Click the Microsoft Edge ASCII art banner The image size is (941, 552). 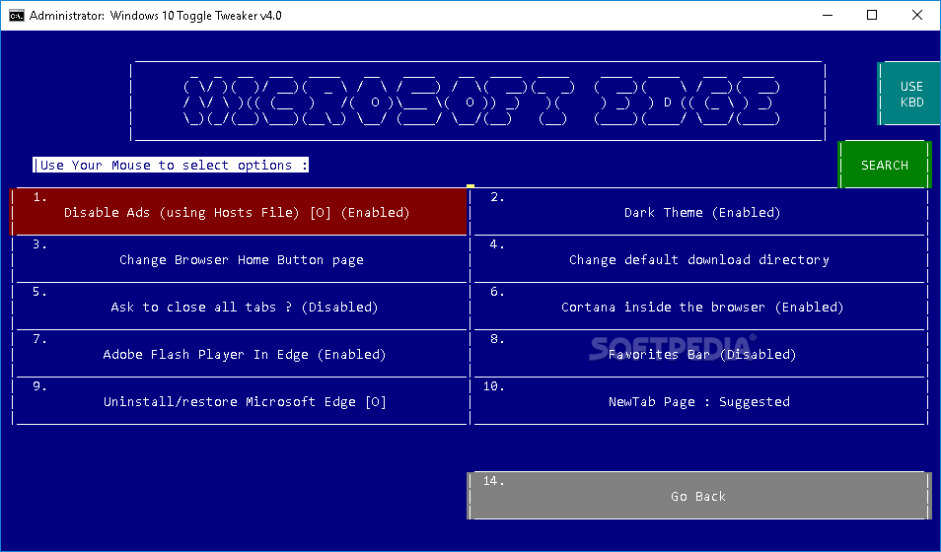[478, 101]
